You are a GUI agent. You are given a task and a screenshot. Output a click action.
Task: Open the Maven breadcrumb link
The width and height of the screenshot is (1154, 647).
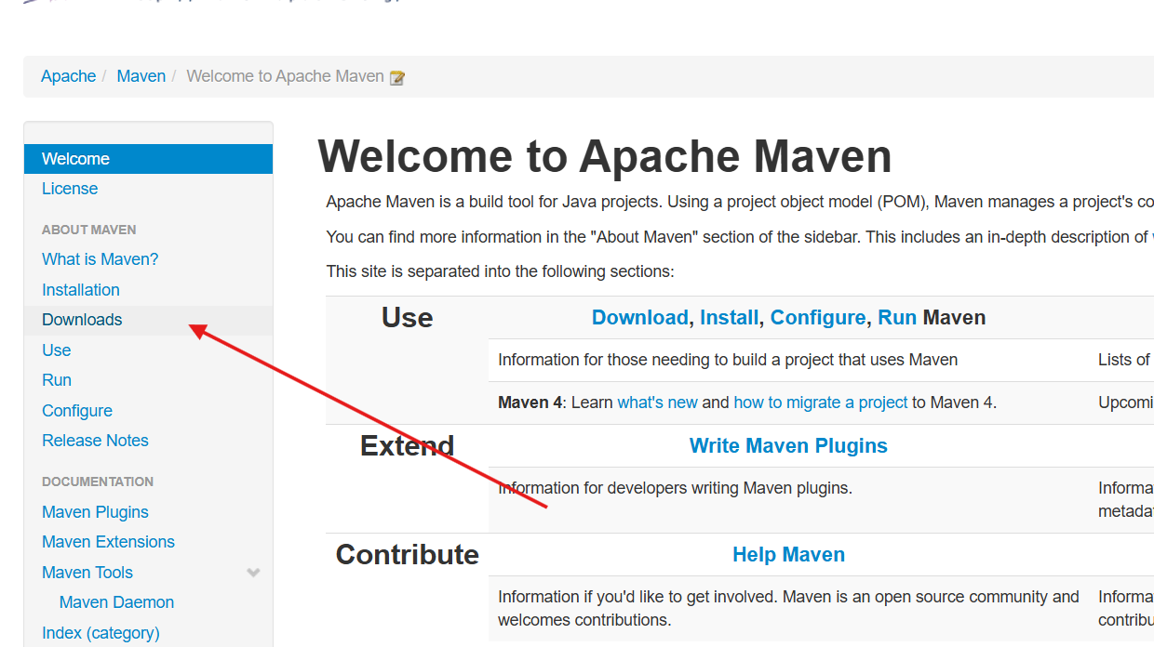pyautogui.click(x=141, y=76)
